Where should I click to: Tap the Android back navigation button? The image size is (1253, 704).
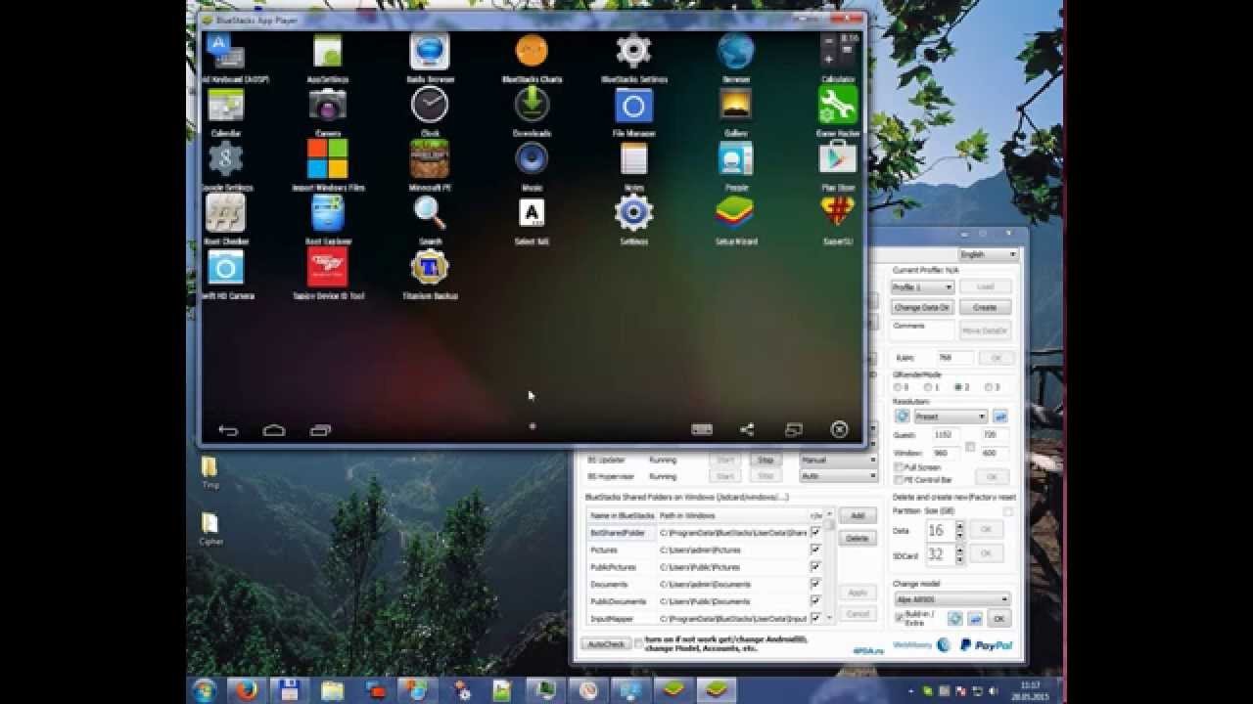pos(228,430)
